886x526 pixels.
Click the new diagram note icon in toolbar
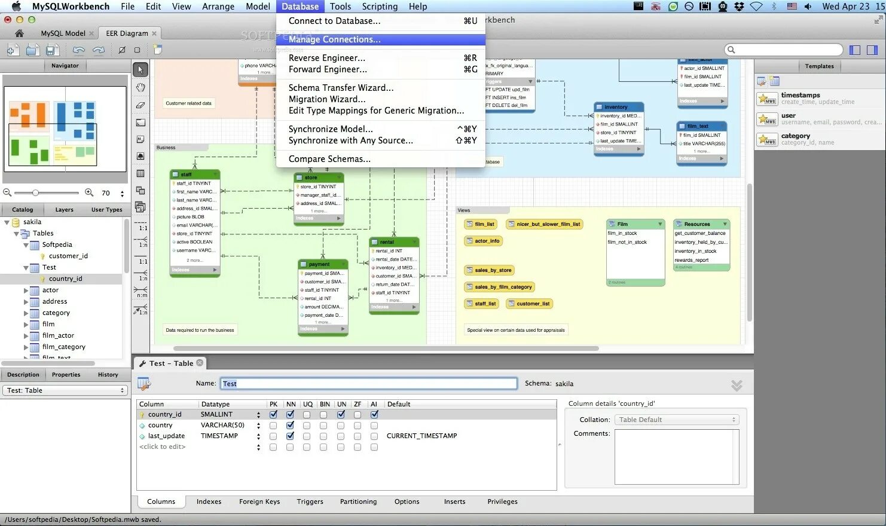[158, 50]
